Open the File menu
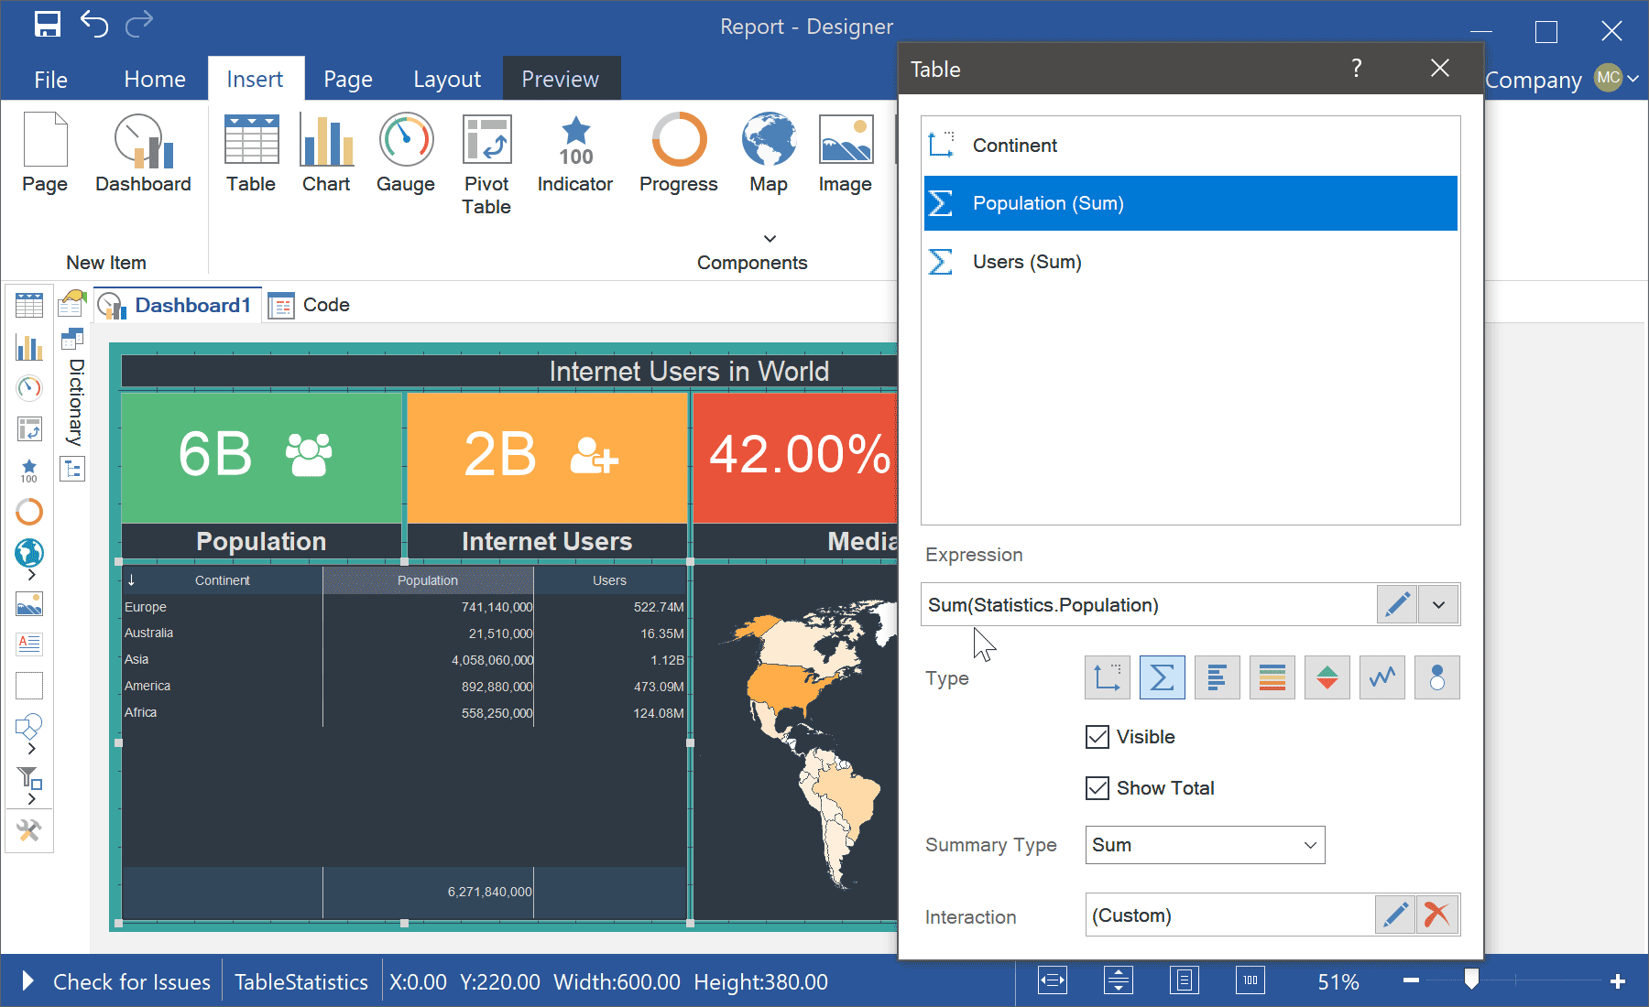 50,80
